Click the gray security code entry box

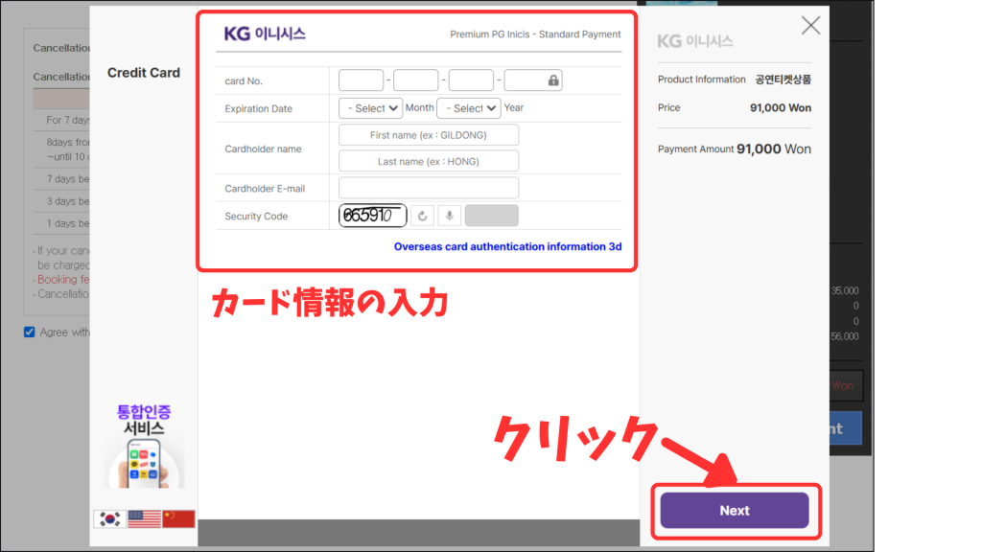coord(491,216)
